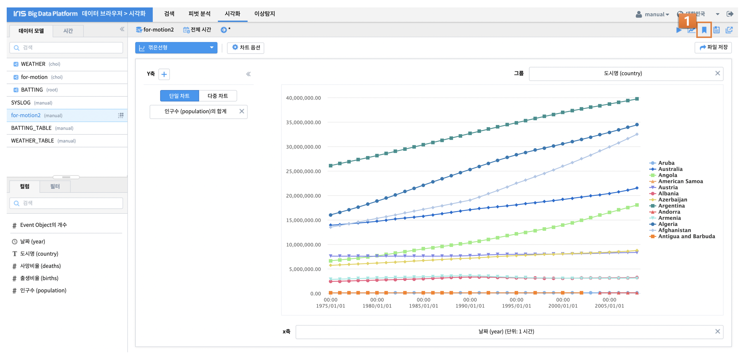Open the manual user dropdown
Screen dimensions: 741x353
(x=657, y=14)
